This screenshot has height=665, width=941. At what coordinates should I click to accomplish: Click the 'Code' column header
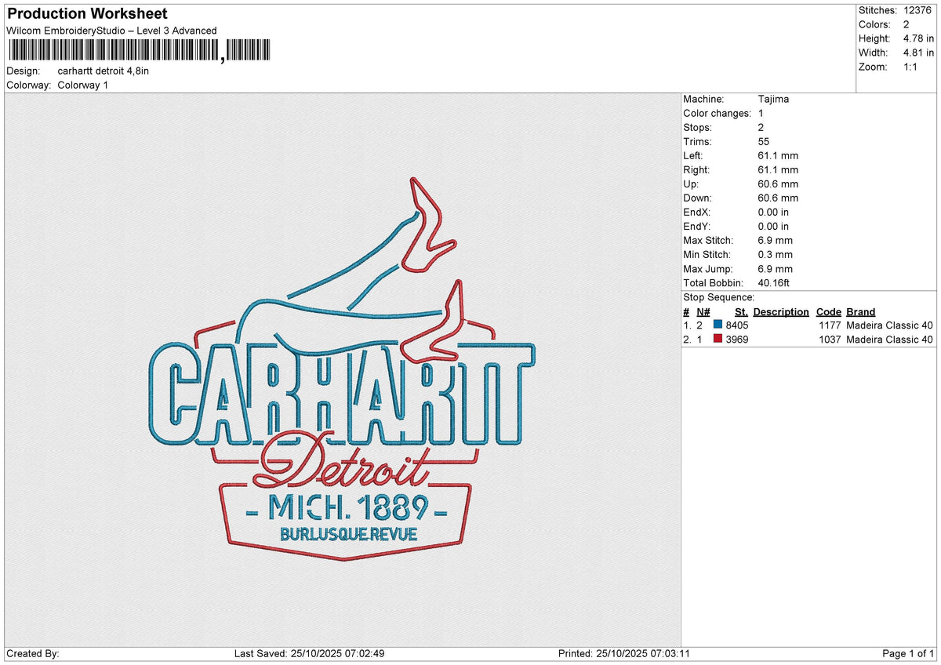pos(829,312)
